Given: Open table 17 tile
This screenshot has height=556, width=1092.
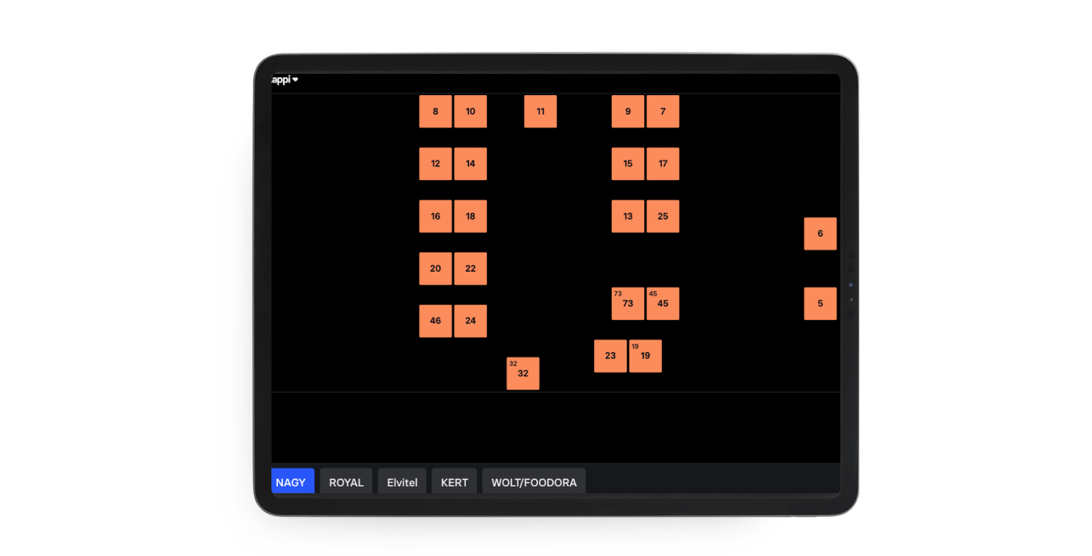Looking at the screenshot, I should point(663,164).
